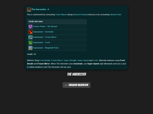Click the link icon beside The Harvester title

pos(48,10)
